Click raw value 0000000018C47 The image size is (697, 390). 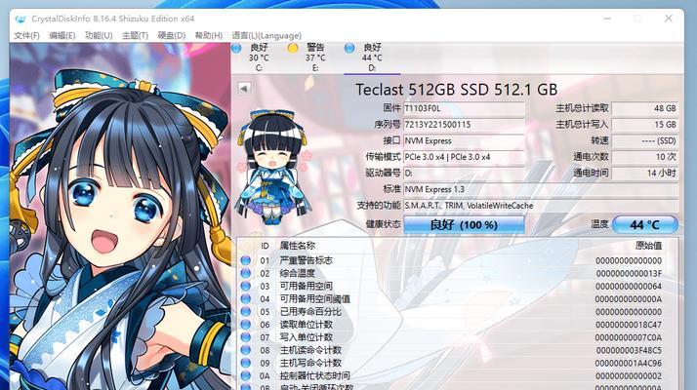[x=629, y=325]
